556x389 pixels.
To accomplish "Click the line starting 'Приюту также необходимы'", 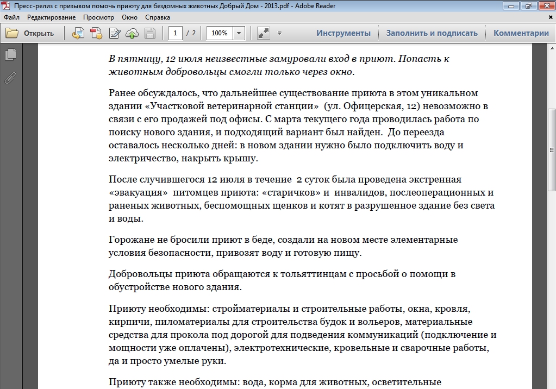I will (x=275, y=382).
